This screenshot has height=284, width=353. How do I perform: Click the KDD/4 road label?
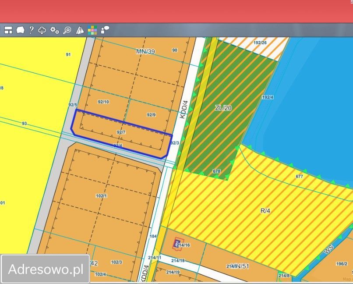coord(184,110)
